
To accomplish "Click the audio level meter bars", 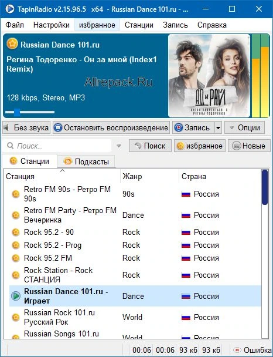I will point(261,76).
